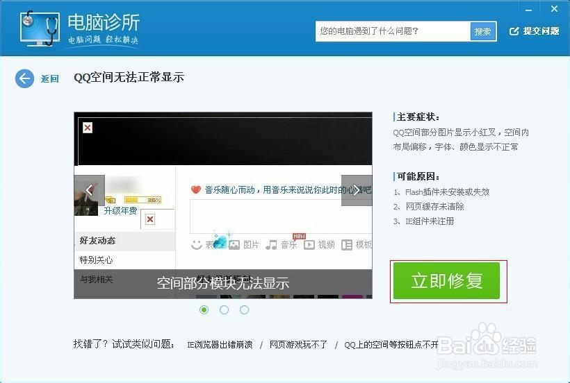
Task: Click the 主要症状 heading
Action: coord(418,117)
